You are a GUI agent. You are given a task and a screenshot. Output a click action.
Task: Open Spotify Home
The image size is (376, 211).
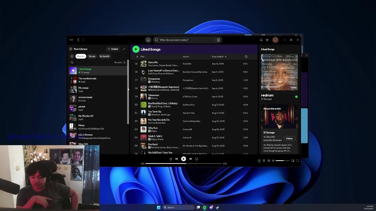[148, 40]
